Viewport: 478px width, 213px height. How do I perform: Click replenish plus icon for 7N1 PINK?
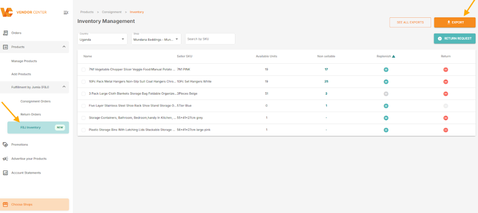tap(386, 69)
